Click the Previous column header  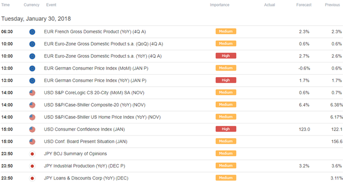click(x=332, y=5)
